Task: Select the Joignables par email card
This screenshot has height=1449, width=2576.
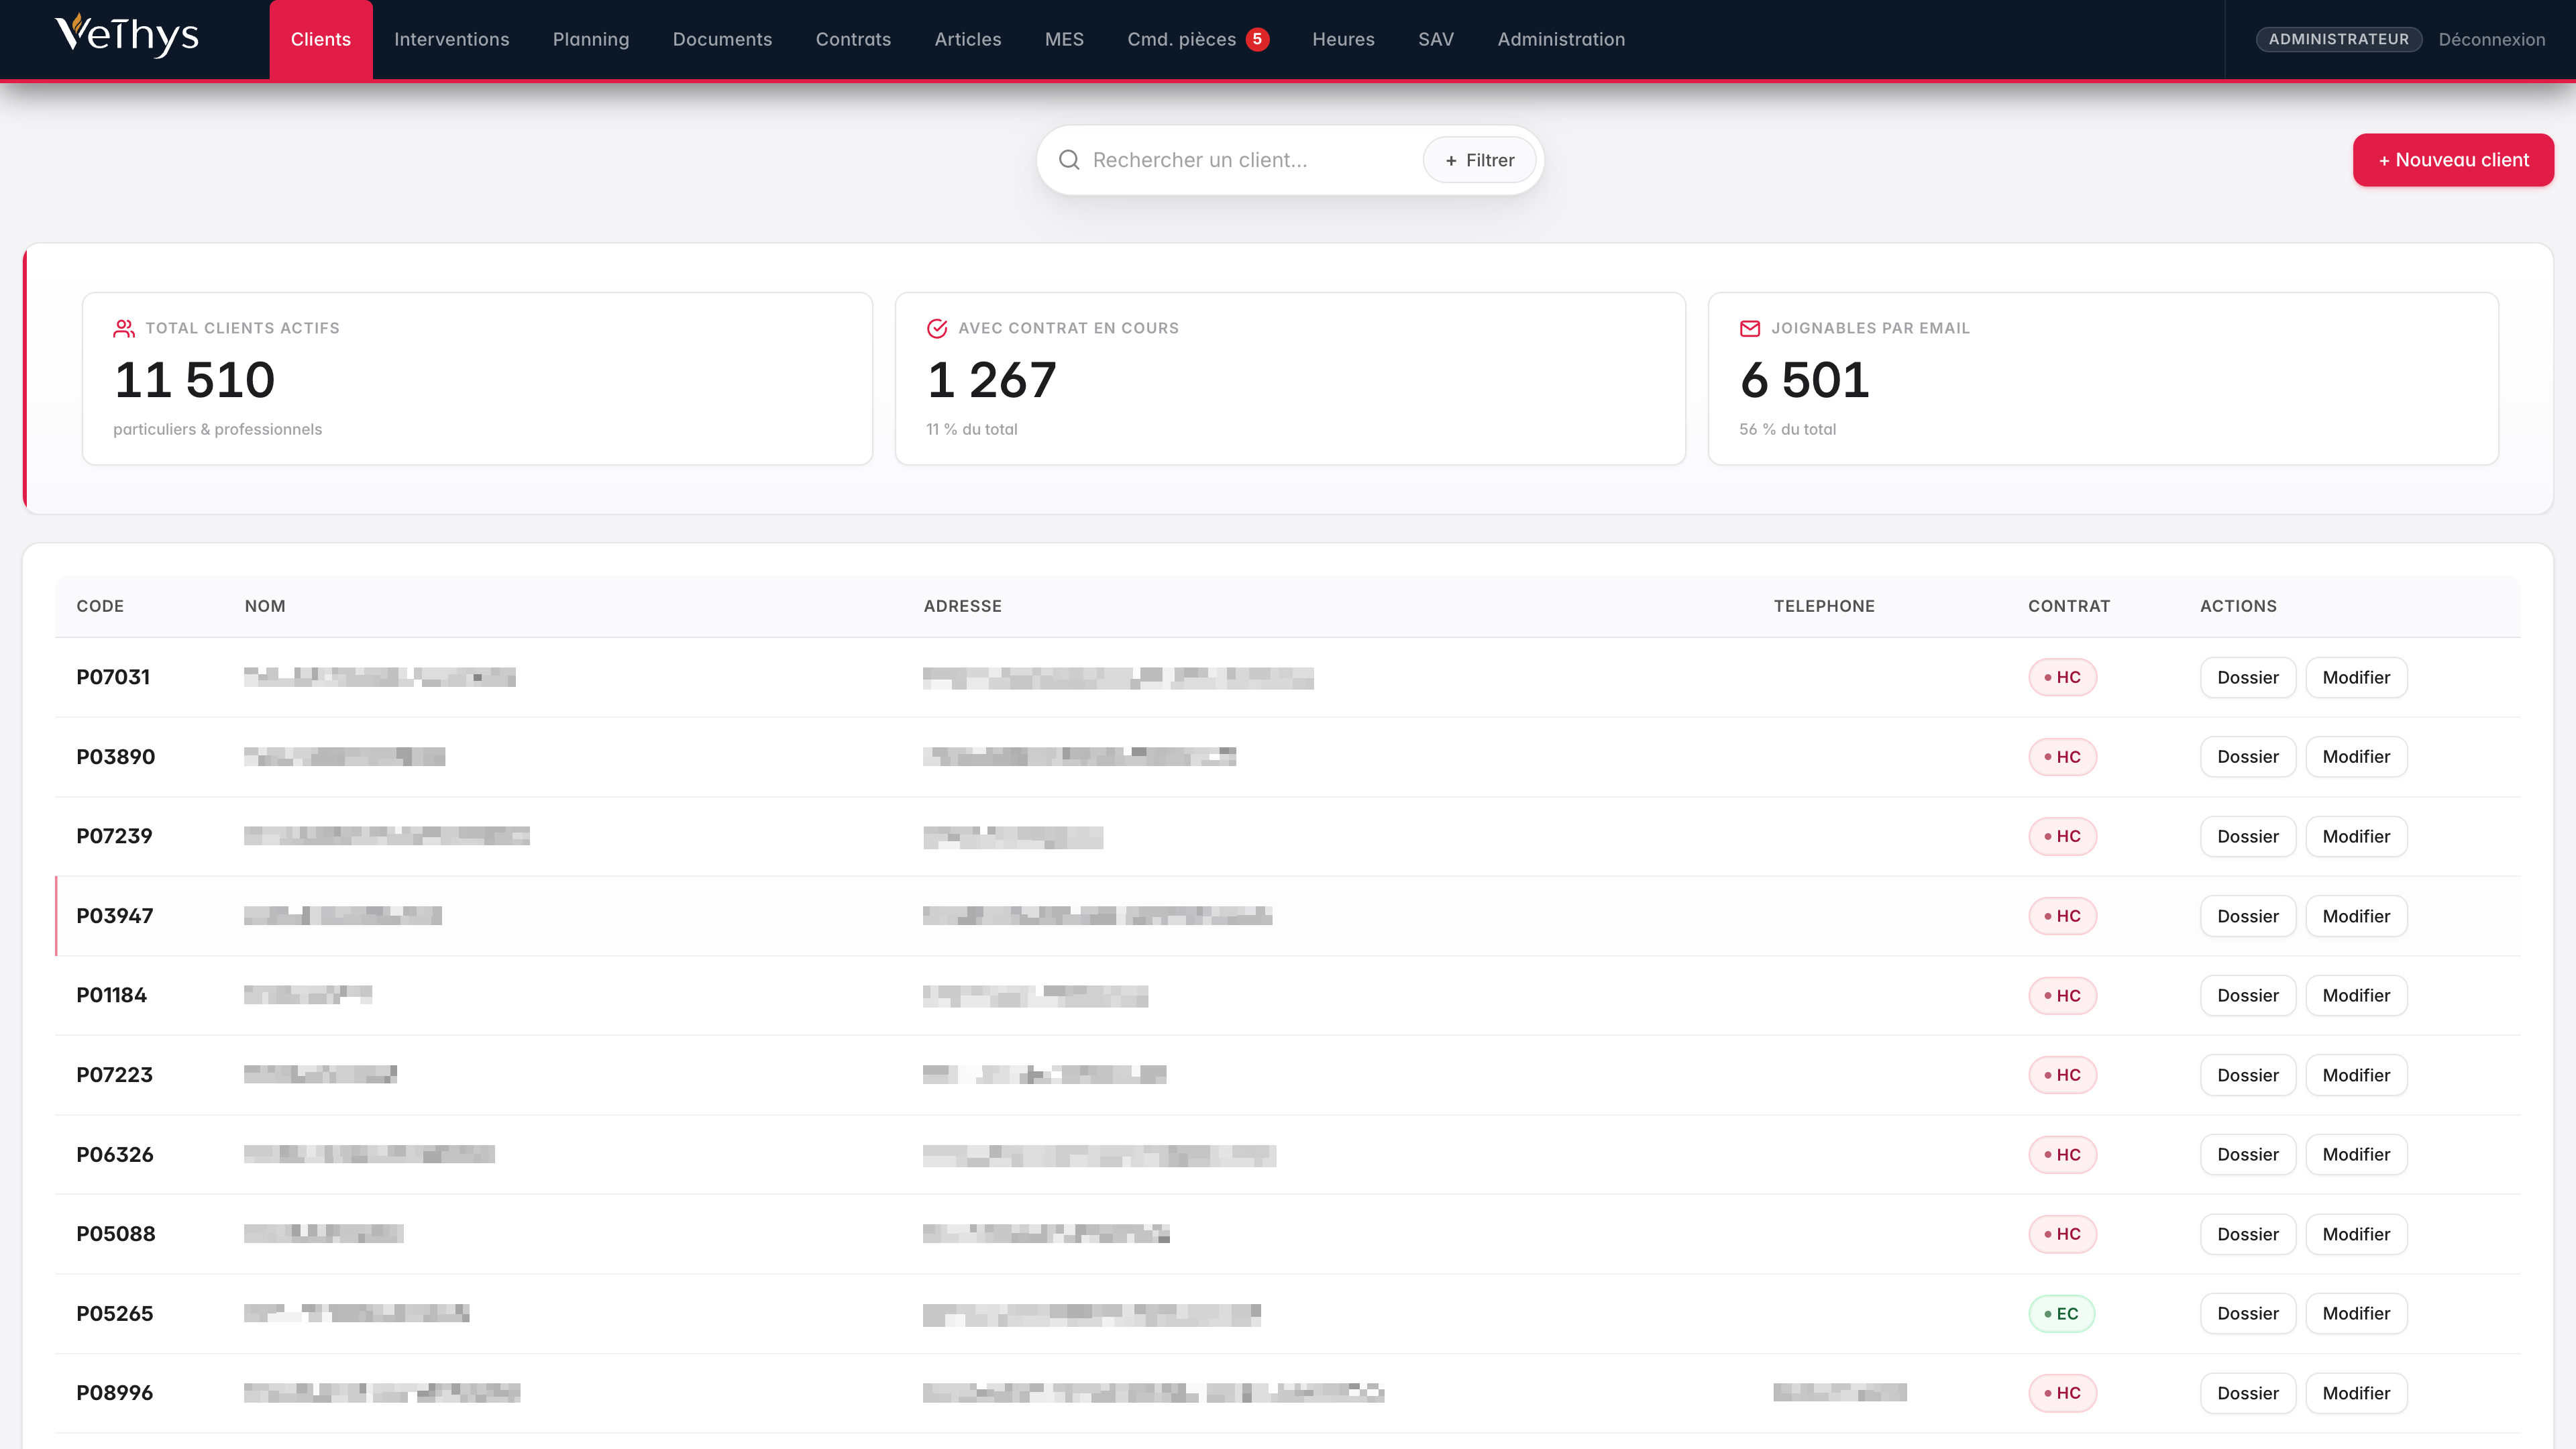Action: tap(2103, 378)
